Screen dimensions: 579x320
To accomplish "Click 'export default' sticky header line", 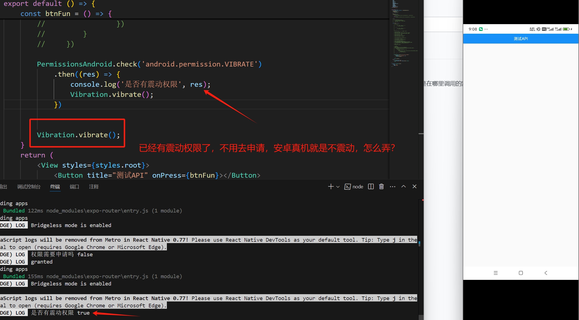I will pos(49,4).
